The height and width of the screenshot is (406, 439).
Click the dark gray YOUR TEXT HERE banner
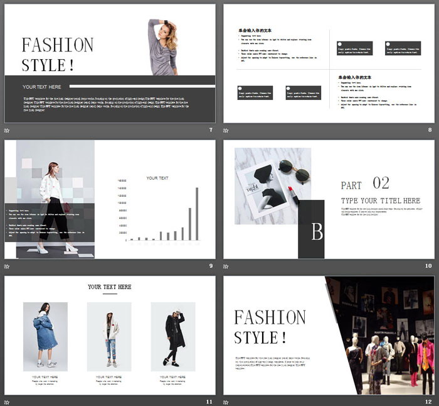click(110, 87)
